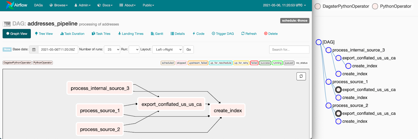
Task: Expand export_conflated_us_us_ca under process_source_1
Action: (338, 90)
